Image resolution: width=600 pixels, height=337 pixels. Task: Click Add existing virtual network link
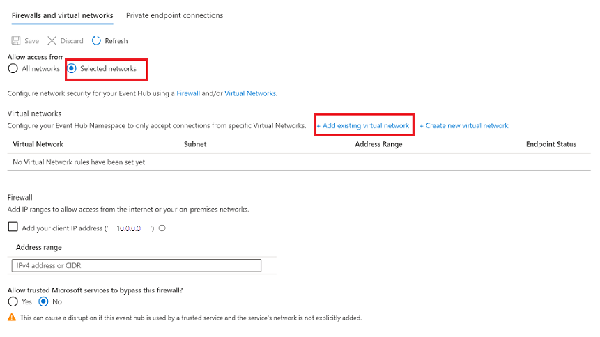(363, 125)
